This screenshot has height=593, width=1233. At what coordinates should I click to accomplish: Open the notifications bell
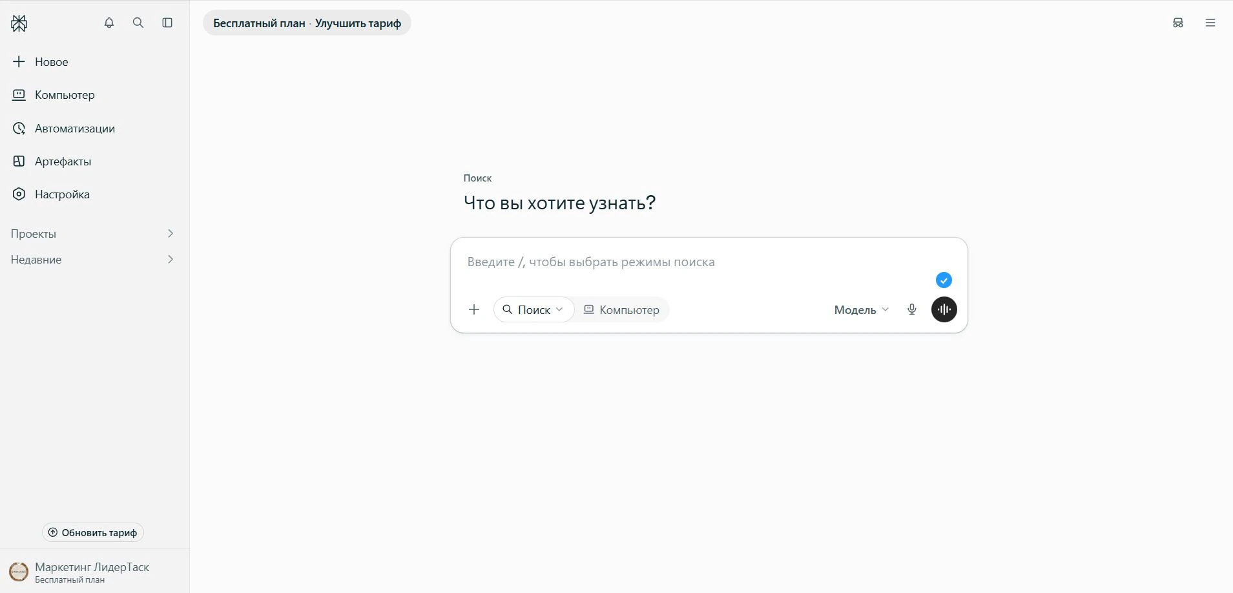tap(109, 23)
